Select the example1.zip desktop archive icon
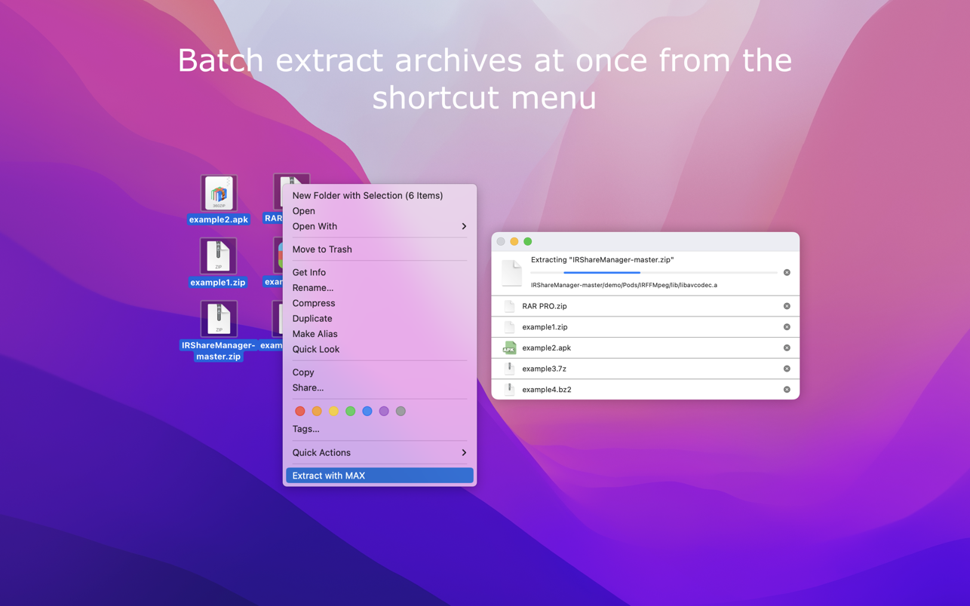This screenshot has width=970, height=606. 219,256
